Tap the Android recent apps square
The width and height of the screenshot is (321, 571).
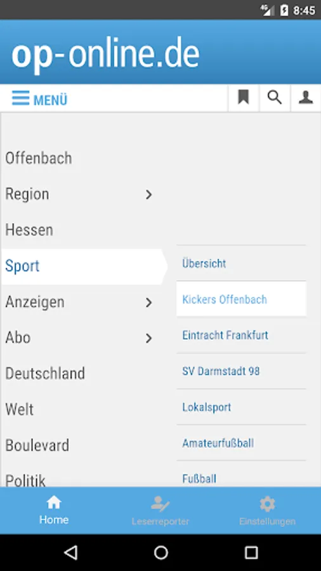click(x=251, y=553)
